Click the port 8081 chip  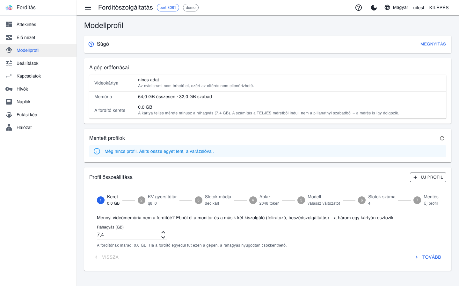168,8
